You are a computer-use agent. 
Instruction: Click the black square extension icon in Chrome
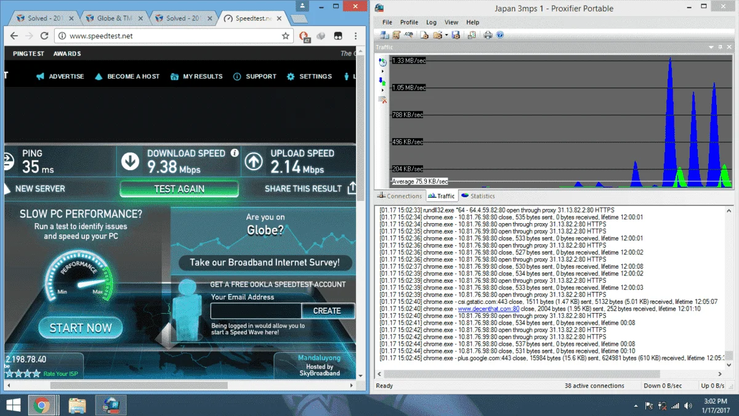click(338, 36)
